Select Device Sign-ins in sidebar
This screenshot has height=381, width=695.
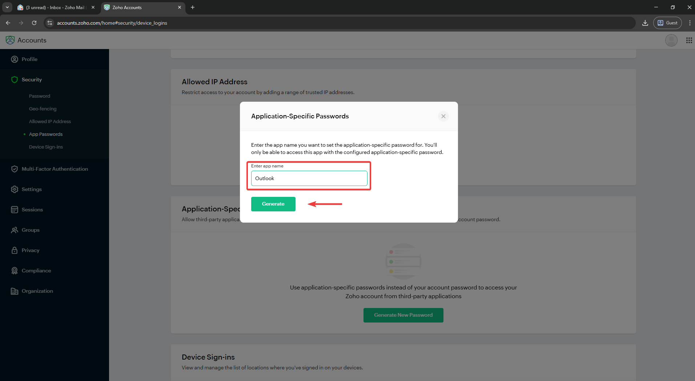click(46, 147)
